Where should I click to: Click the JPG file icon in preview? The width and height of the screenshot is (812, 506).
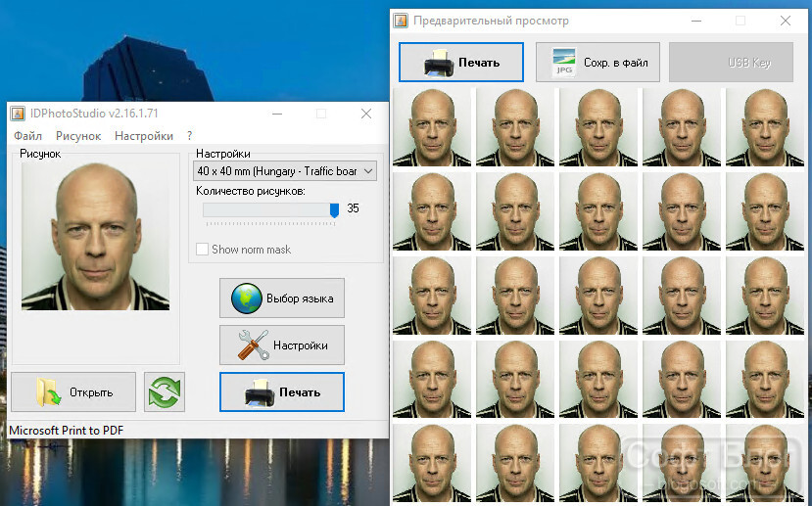[564, 63]
